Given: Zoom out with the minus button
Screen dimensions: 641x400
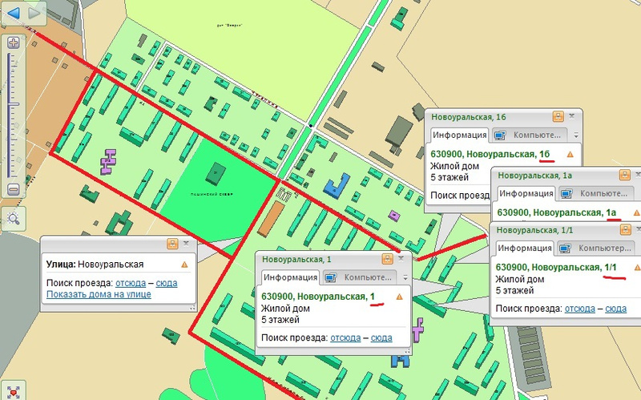Looking at the screenshot, I should click(13, 189).
